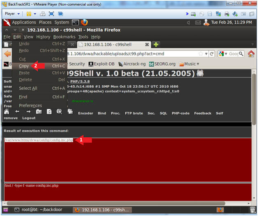Click the volume speaker icon in panel
Viewport: 258px width, 216px height.
click(189, 23)
